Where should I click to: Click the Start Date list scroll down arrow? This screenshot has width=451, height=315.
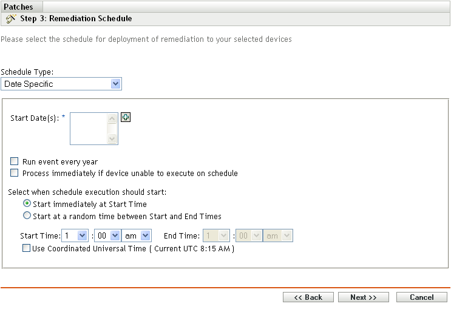click(x=112, y=138)
